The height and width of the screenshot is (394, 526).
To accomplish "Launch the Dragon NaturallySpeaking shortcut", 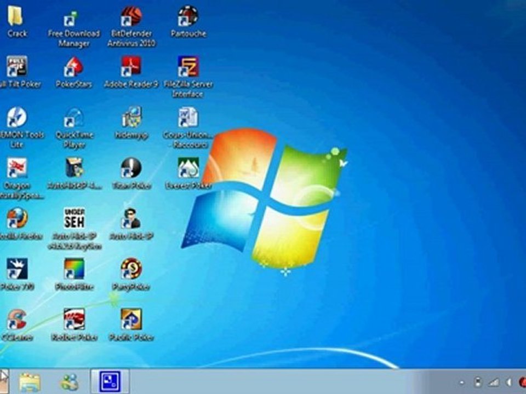I will point(17,167).
